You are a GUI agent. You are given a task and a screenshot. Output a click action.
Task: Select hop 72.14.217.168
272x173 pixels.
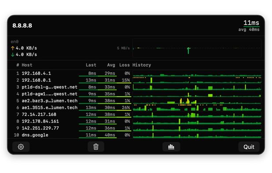point(39,115)
